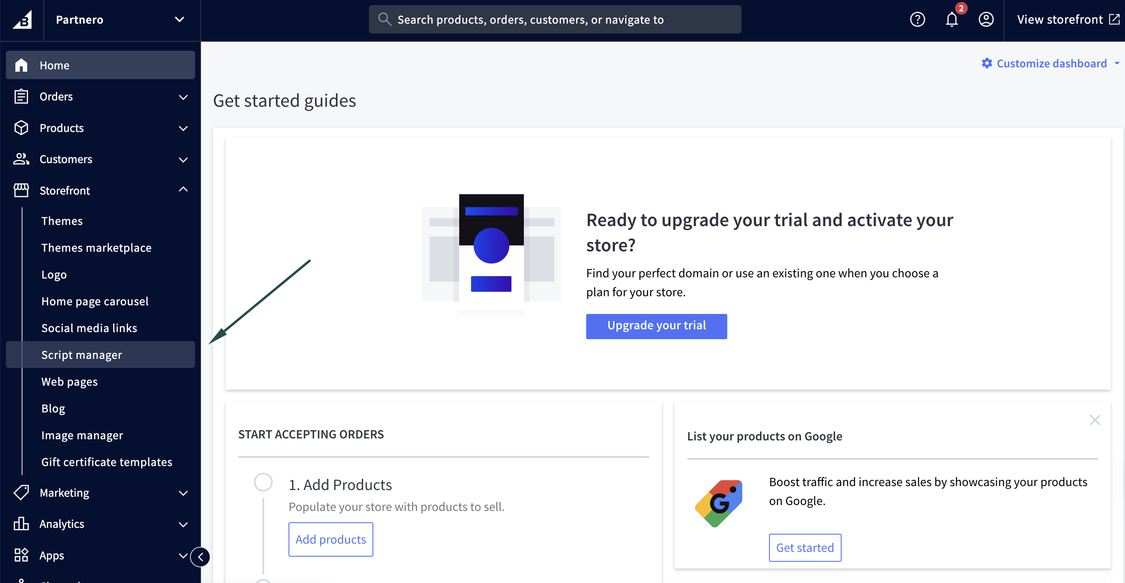Click the Customize dashboard link

tap(1052, 63)
